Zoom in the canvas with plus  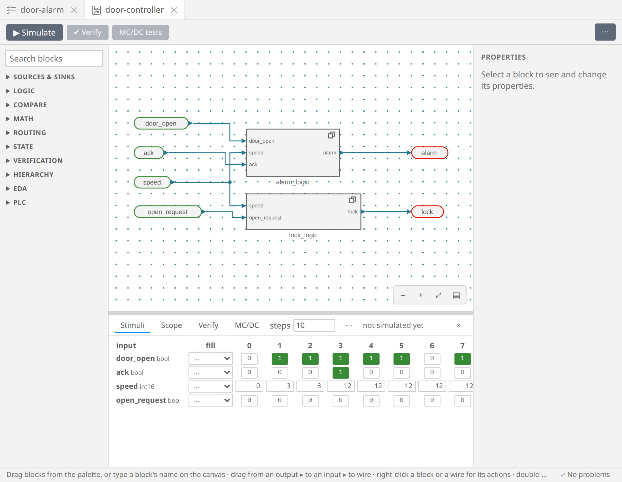click(x=421, y=295)
